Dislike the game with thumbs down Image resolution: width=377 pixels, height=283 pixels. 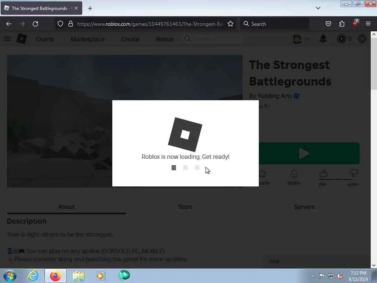[354, 174]
